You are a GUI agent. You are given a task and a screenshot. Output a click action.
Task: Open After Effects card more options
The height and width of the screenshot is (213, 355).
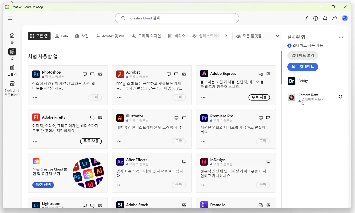(x=119, y=185)
